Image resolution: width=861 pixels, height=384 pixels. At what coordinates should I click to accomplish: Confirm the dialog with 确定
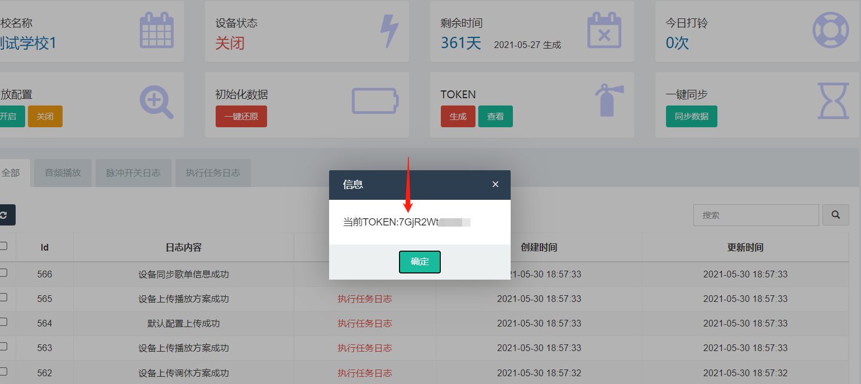(420, 262)
